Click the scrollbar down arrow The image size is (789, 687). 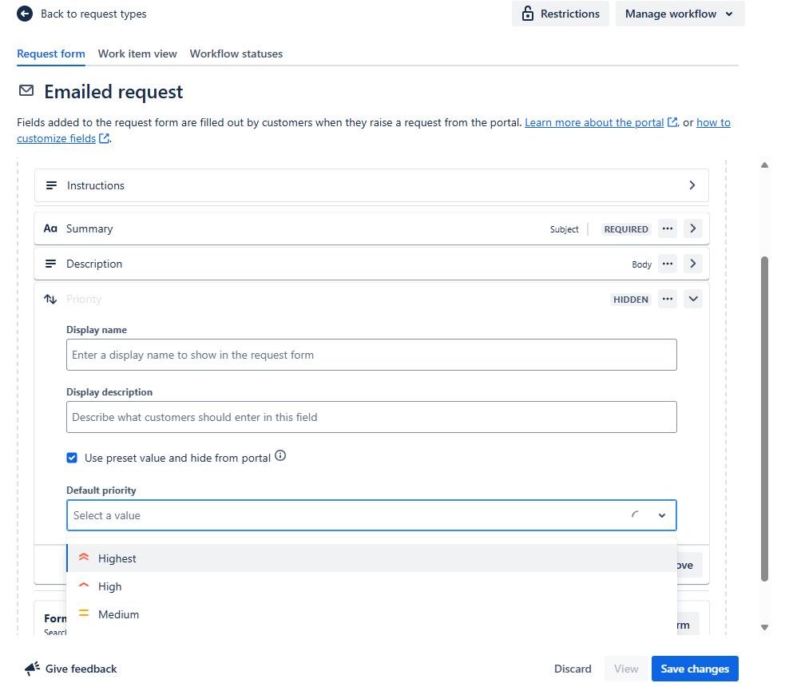coord(764,627)
